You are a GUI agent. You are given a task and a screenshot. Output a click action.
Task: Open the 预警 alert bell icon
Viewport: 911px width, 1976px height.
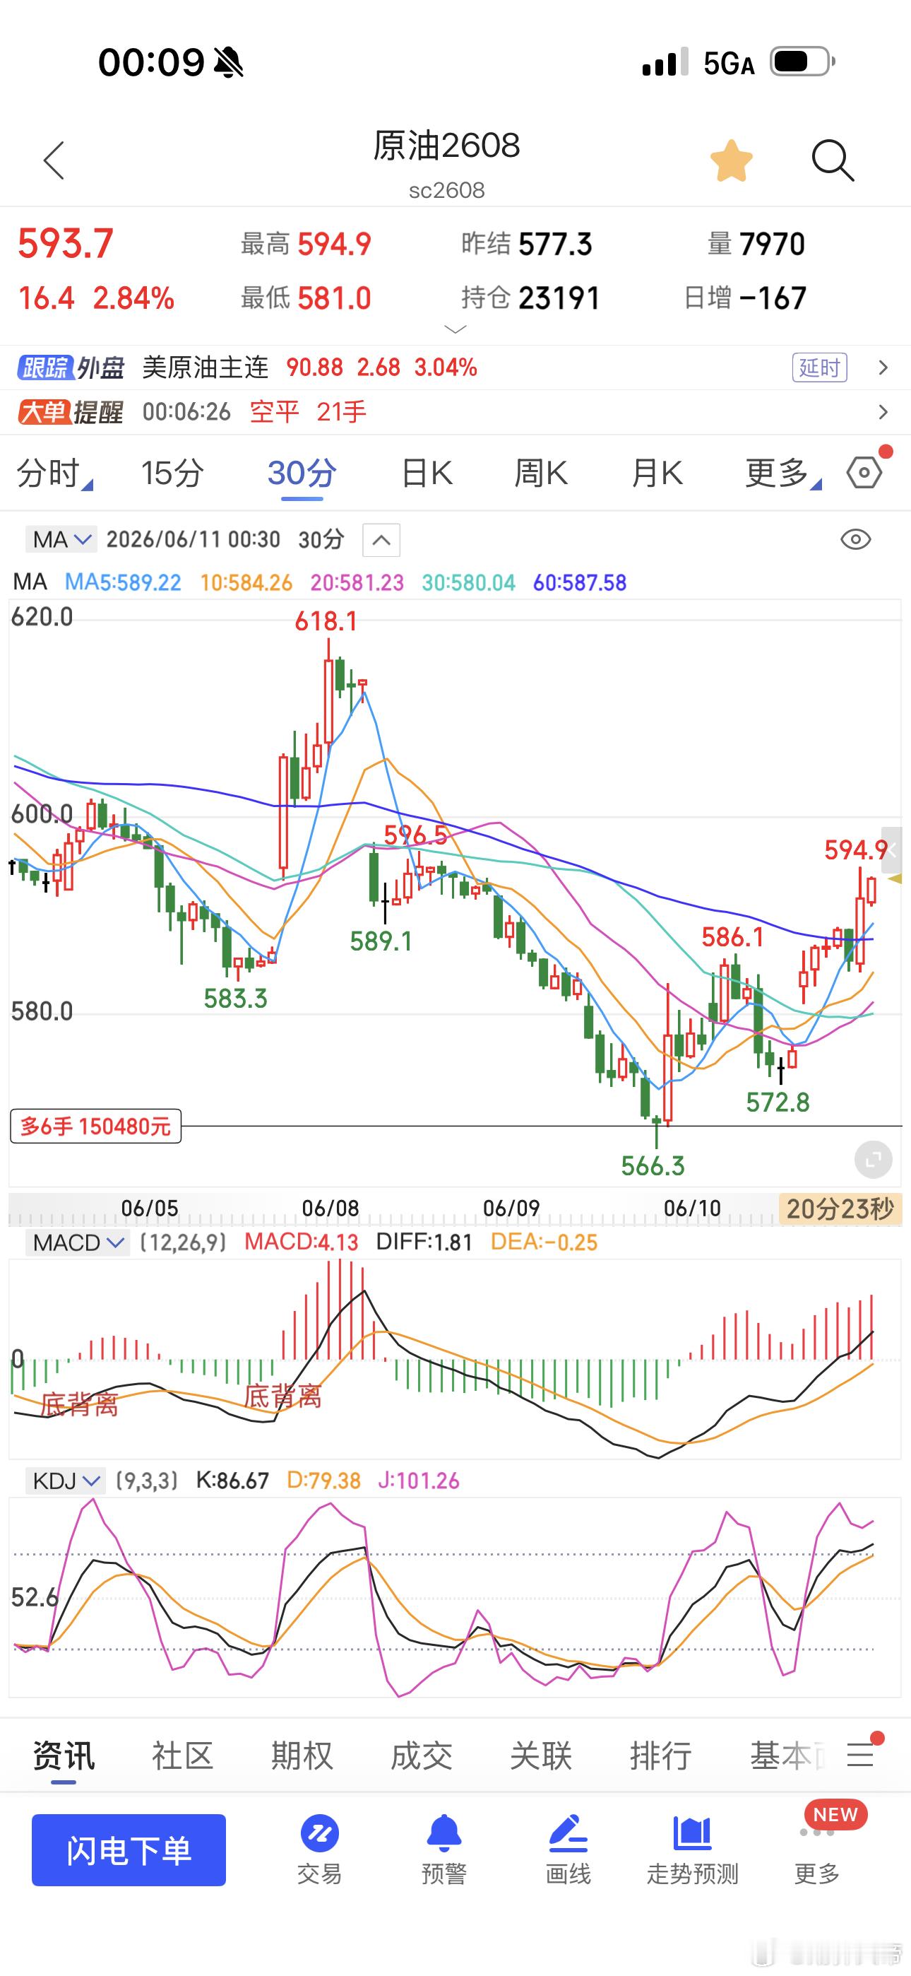[444, 1849]
